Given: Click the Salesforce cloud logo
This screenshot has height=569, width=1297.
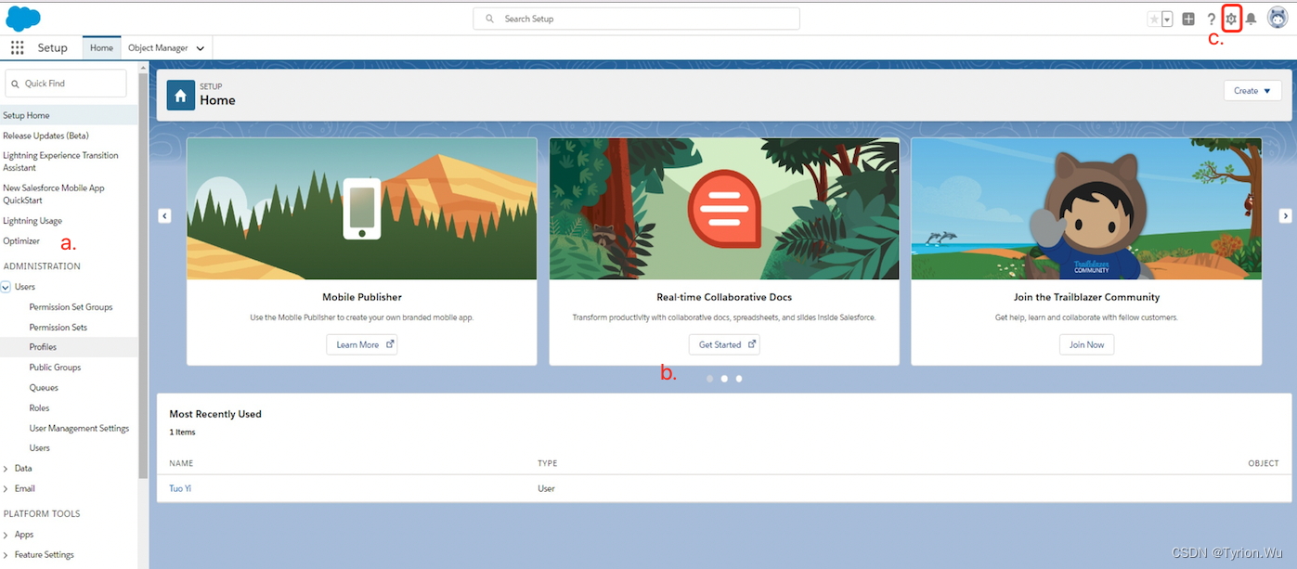Looking at the screenshot, I should (23, 18).
